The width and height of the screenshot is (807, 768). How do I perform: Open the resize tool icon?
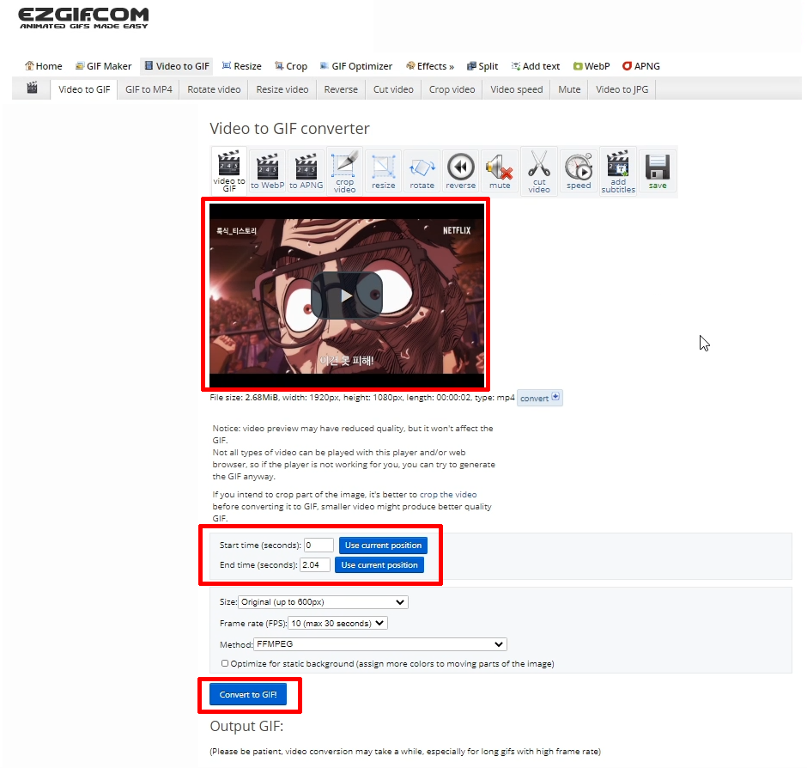[384, 172]
